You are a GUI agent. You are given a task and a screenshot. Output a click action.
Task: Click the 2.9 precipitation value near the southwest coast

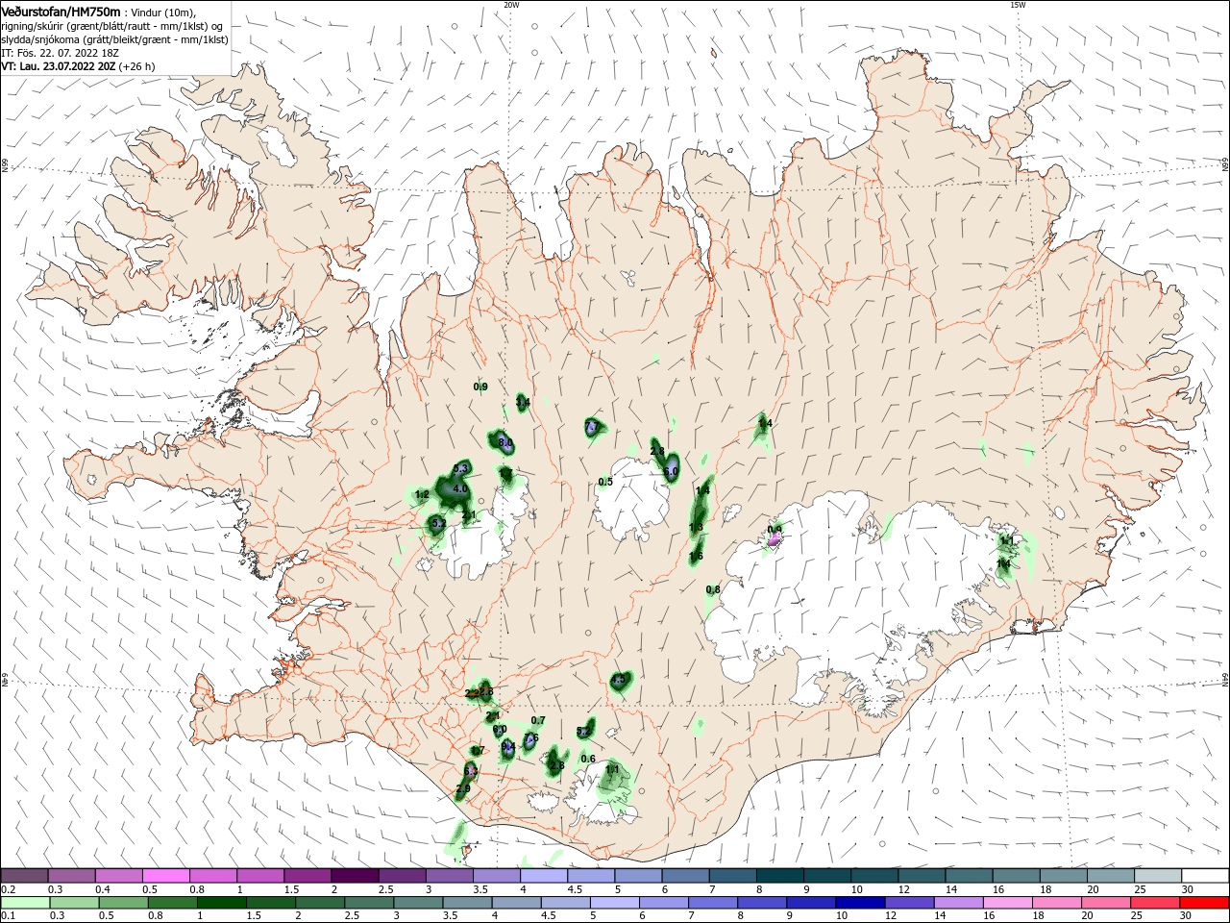coord(463,789)
